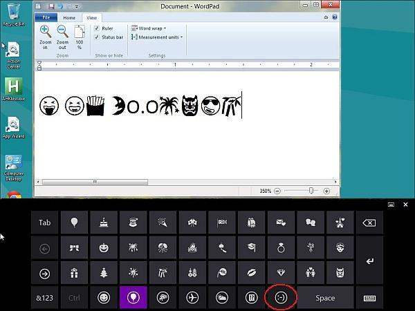Go to previous emoji page arrow
This screenshot has height=311, width=415.
tap(44, 248)
